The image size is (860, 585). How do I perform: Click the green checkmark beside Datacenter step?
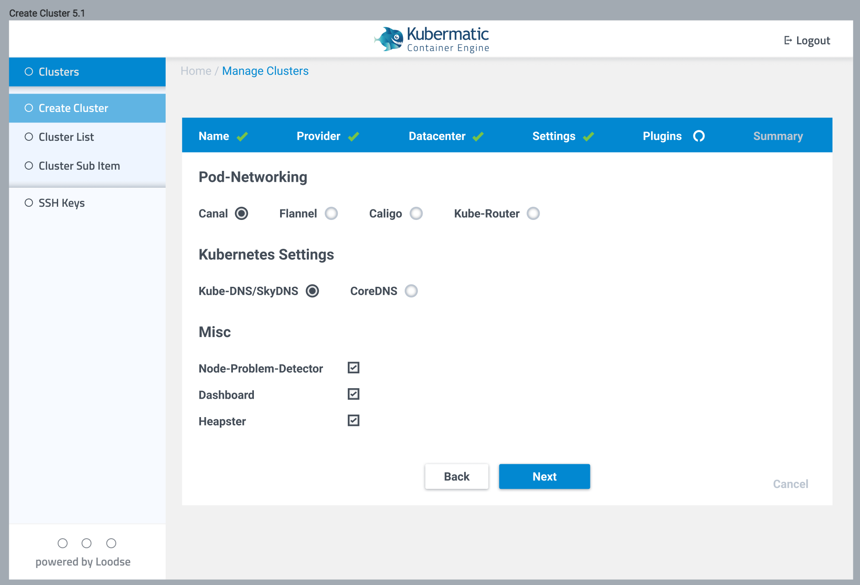tap(478, 136)
